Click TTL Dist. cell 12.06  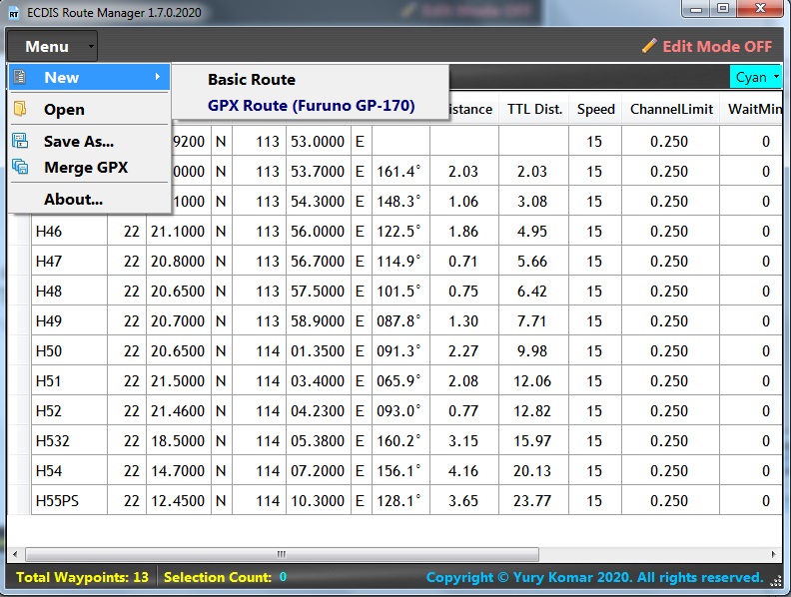tap(533, 380)
